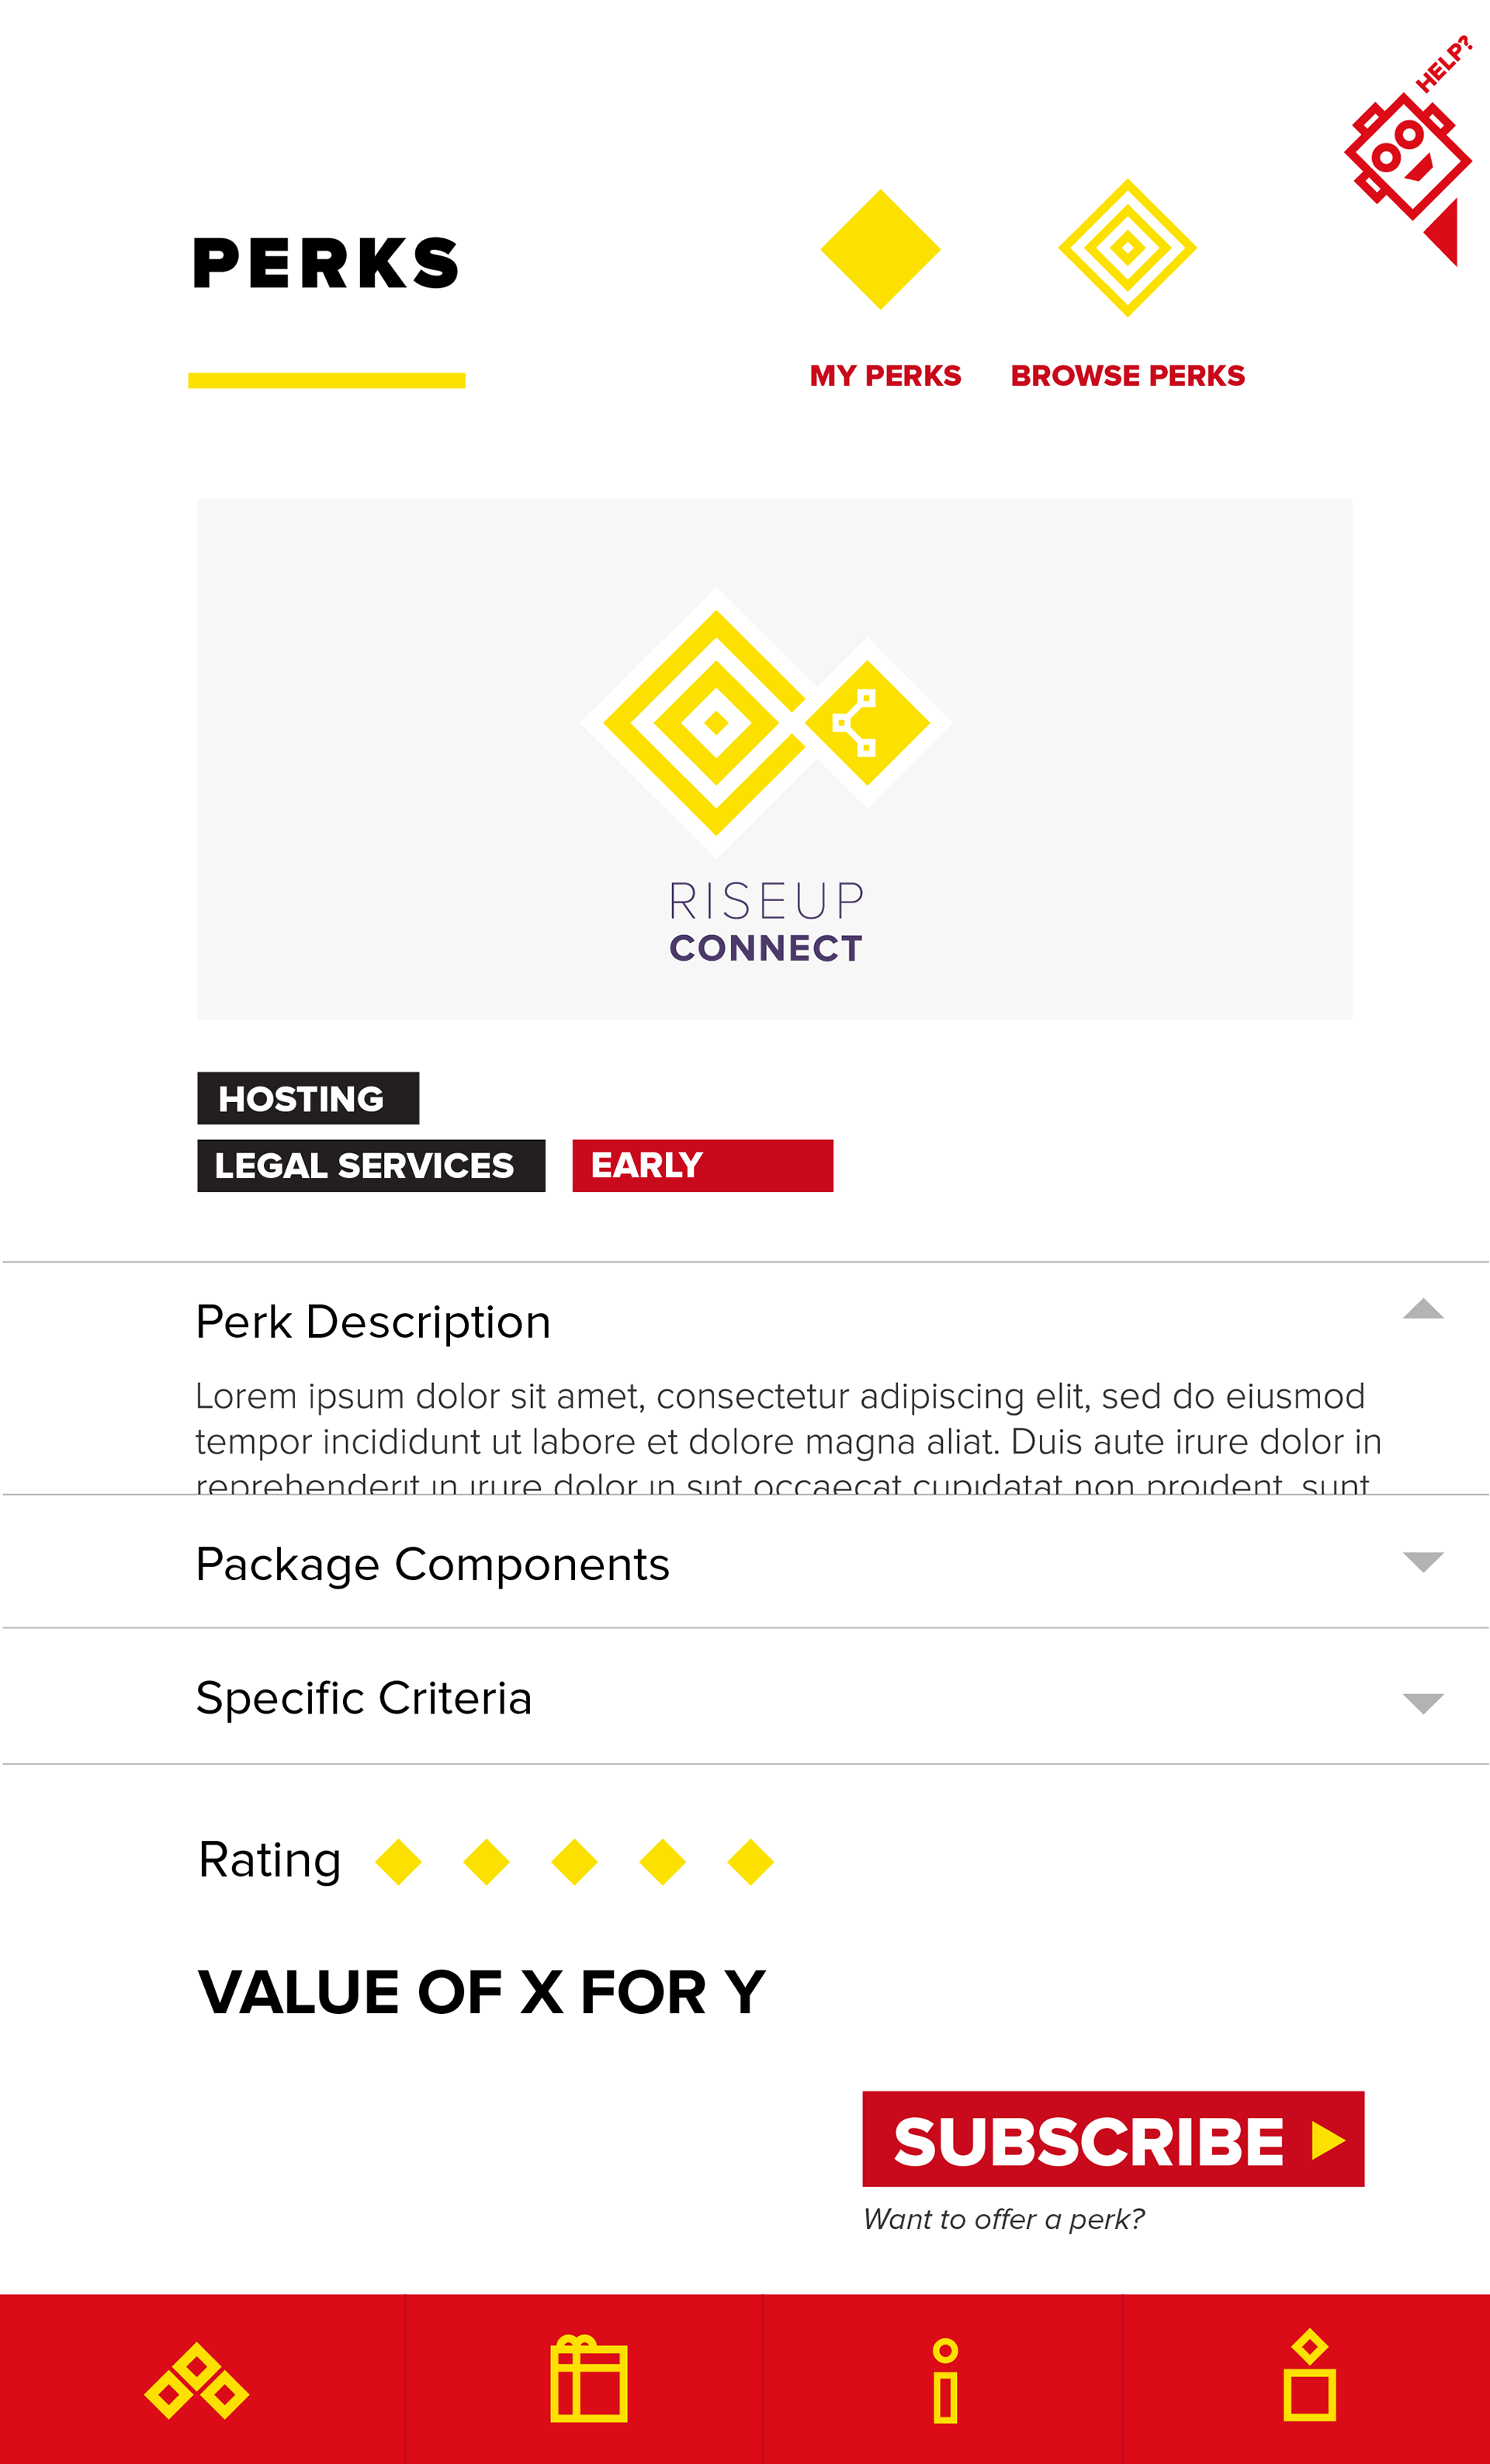Image resolution: width=1490 pixels, height=2464 pixels.
Task: Collapse the Perk Description section
Action: point(1422,1310)
